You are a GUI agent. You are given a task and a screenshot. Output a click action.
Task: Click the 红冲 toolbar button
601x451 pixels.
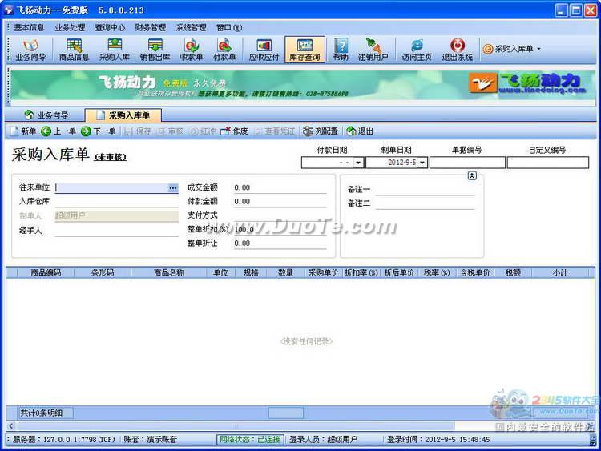pyautogui.click(x=204, y=131)
